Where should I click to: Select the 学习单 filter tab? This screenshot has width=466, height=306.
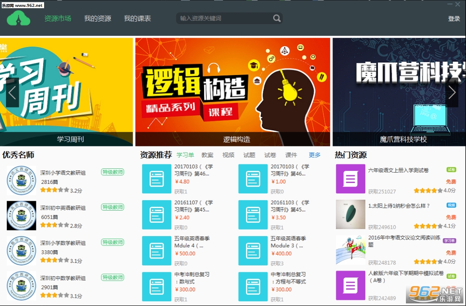(185, 155)
